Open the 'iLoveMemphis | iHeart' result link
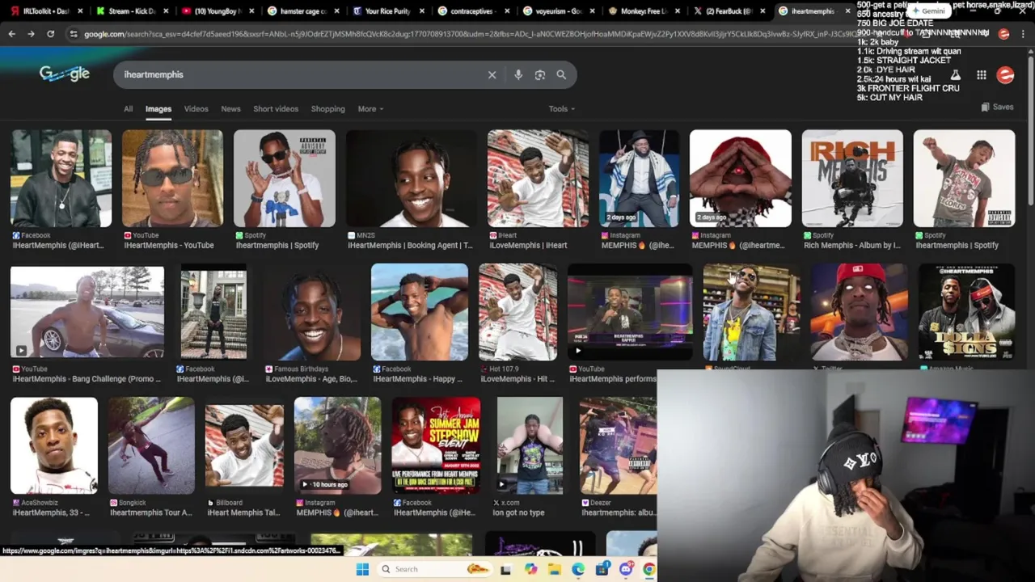This screenshot has width=1035, height=582. pos(528,245)
